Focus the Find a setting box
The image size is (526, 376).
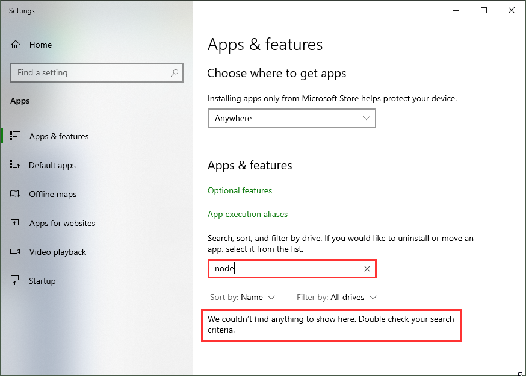90,73
